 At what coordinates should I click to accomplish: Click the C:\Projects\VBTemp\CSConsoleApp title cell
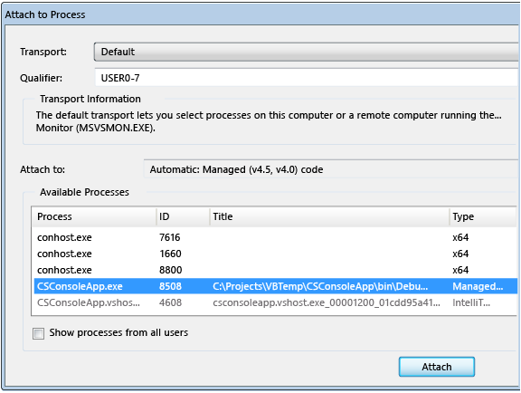pyautogui.click(x=320, y=286)
